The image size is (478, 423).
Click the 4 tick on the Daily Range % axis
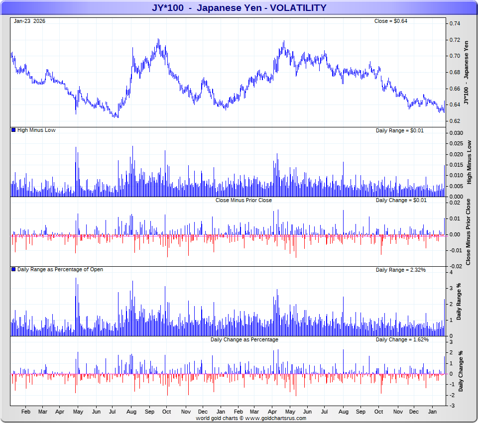click(451, 272)
